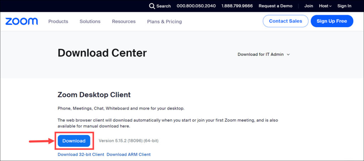This screenshot has height=161, width=364.
Task: Open the Download for IT Admin dropdown
Action: point(264,54)
